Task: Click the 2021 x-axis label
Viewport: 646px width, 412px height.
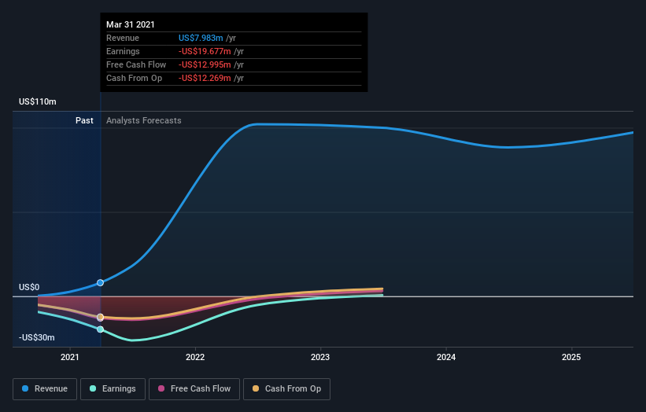Action: tap(69, 357)
